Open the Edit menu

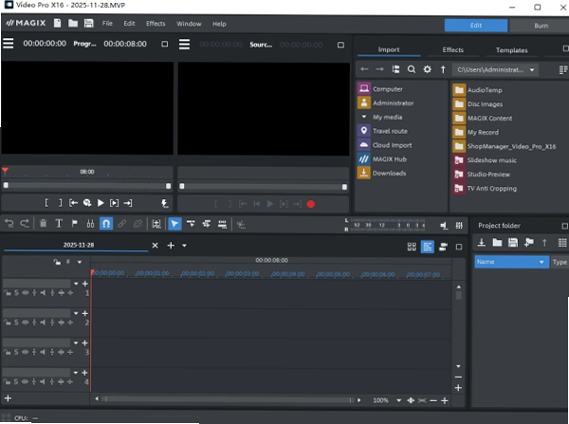pyautogui.click(x=129, y=23)
